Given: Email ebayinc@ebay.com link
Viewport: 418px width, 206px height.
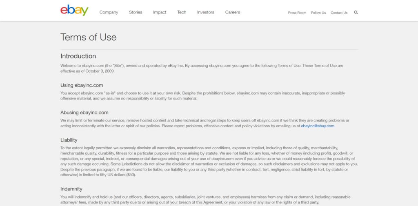Looking at the screenshot, I should tap(318, 126).
